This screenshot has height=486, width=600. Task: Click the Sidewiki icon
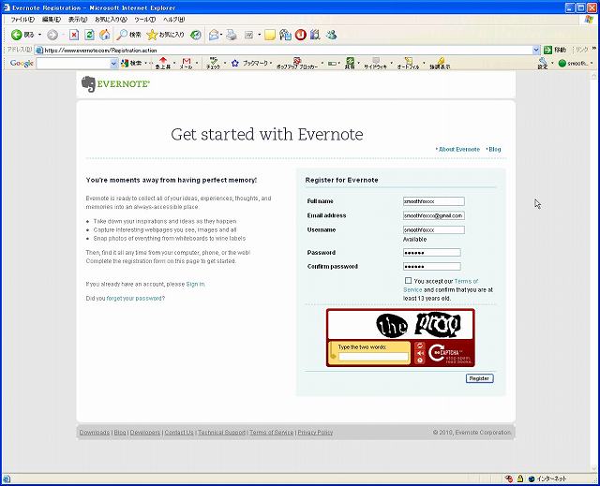tap(375, 63)
